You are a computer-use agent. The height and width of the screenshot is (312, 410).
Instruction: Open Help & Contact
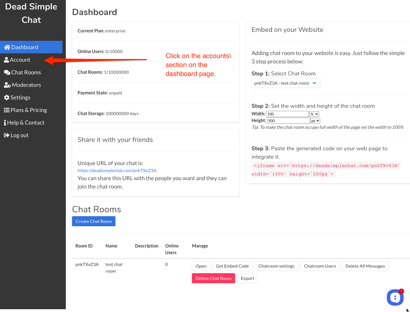click(x=31, y=123)
